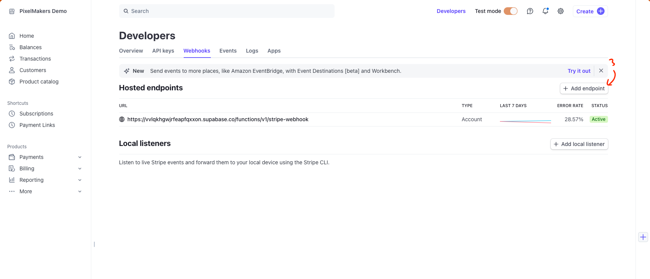Click the Developers link in header
This screenshot has height=279, width=650.
point(451,11)
